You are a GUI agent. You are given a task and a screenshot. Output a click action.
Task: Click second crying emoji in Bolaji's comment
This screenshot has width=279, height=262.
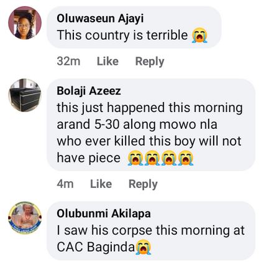coord(152,157)
